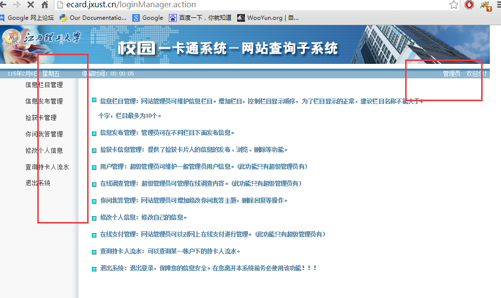Click the bullet icon beside 信息栏目管理 description
The image size is (501, 298).
94,100
